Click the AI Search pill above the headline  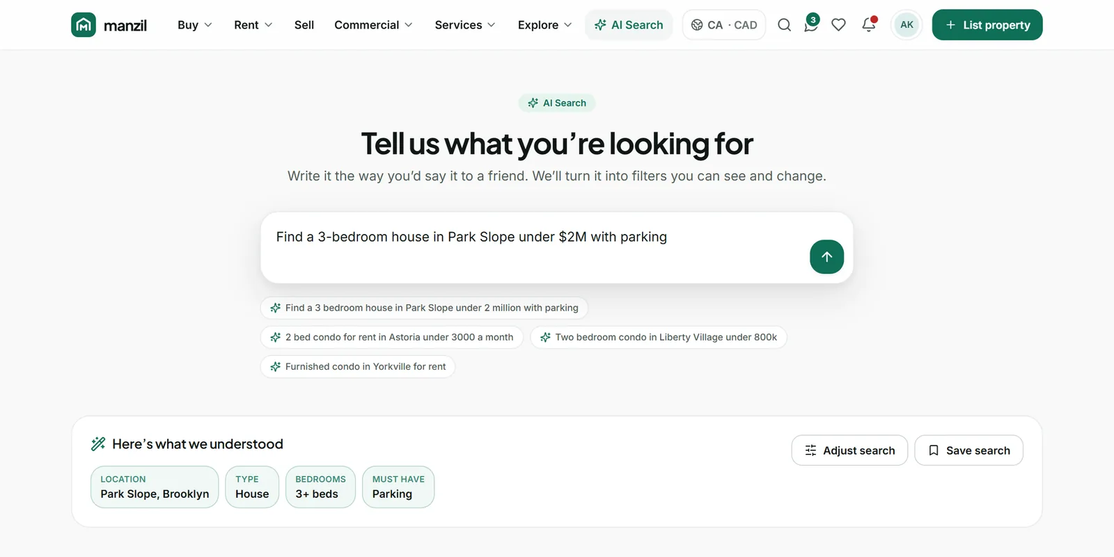557,103
